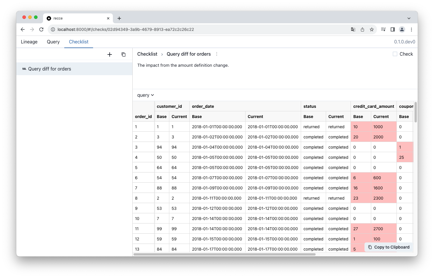Click the share icon in address bar
Screen dimensions: 434x278
362,29
